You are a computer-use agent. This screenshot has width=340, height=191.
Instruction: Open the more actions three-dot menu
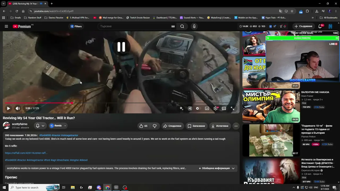point(236,126)
